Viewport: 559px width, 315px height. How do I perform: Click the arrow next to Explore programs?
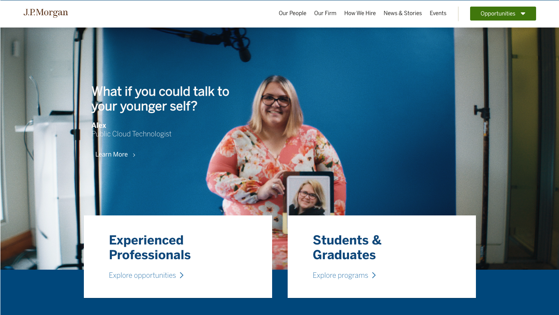click(x=374, y=275)
